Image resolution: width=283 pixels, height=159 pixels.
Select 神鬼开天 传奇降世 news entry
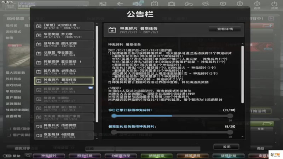64,126
